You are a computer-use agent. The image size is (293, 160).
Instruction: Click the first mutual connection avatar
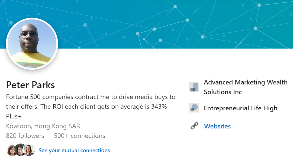point(11,150)
